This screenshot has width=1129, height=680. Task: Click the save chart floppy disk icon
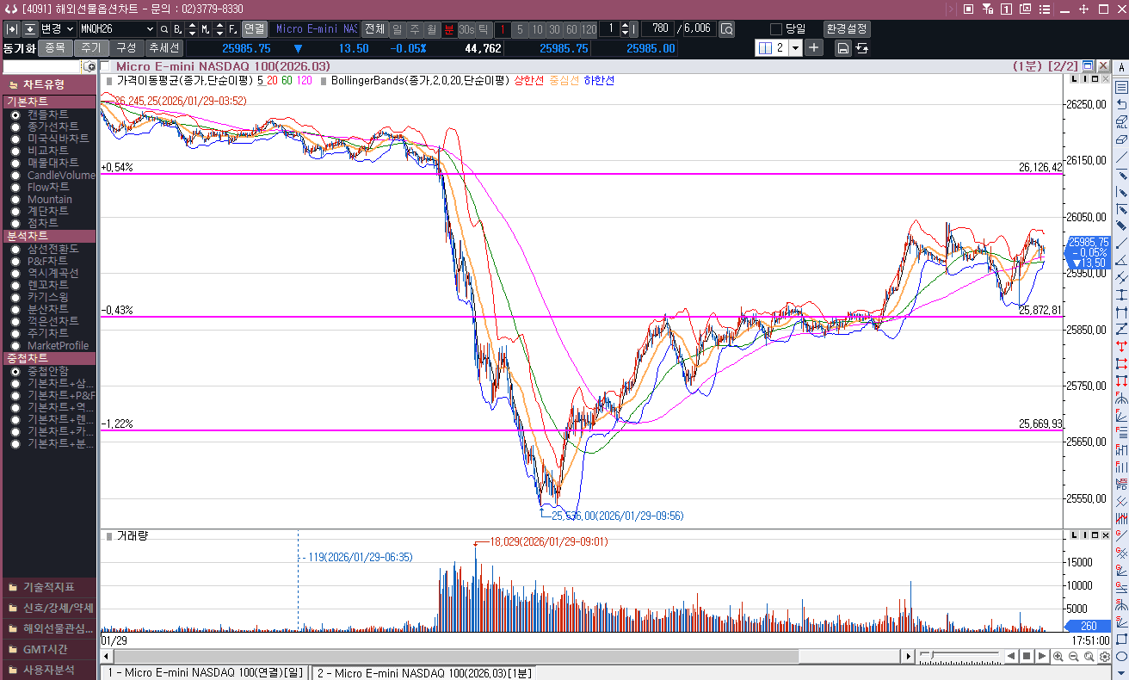(842, 48)
